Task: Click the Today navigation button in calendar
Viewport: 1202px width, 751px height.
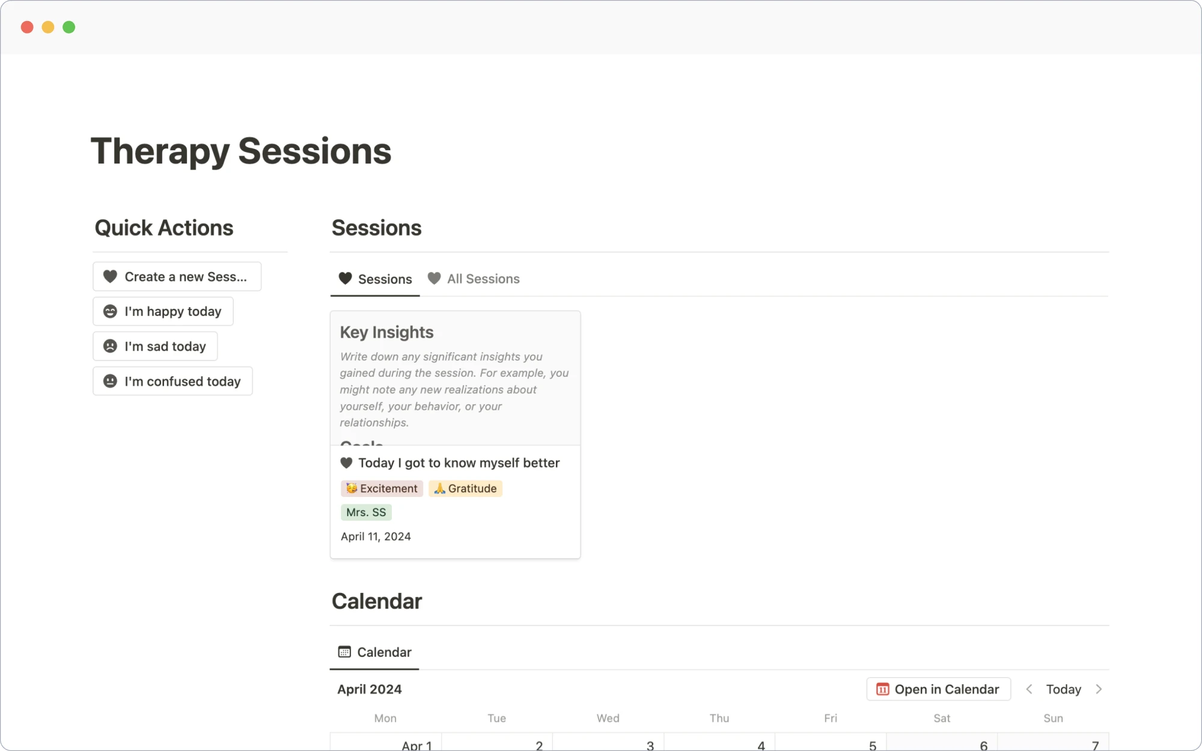Action: tap(1063, 689)
